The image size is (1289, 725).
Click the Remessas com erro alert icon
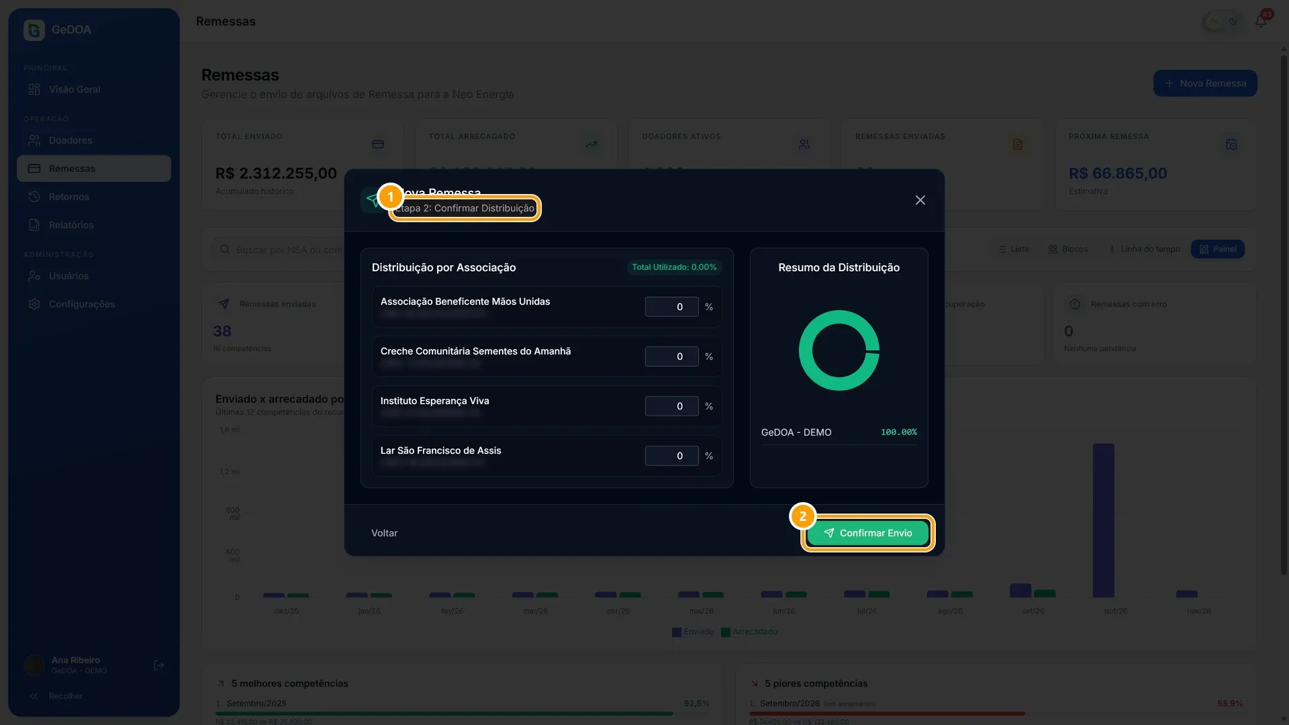tap(1075, 304)
